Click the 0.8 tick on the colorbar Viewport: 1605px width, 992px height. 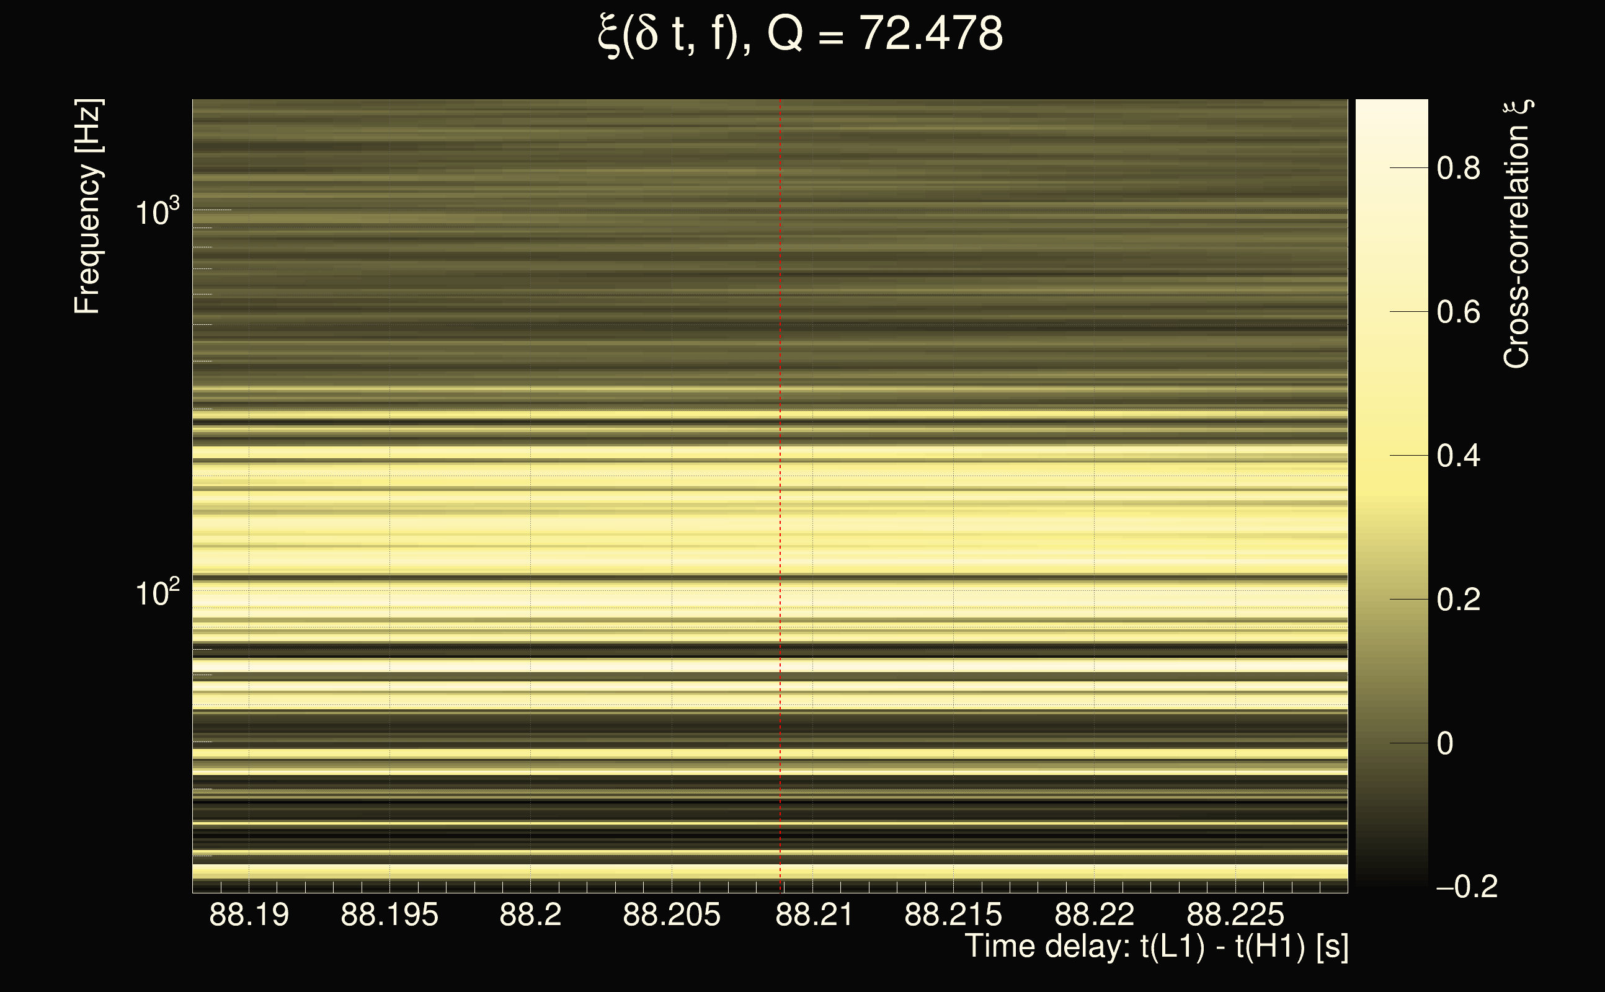(x=1458, y=169)
